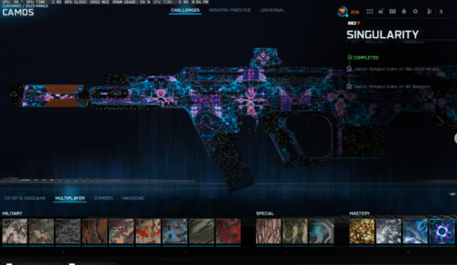Image resolution: width=457 pixels, height=265 pixels.
Task: Click the player level 206 text
Action: [x=355, y=12]
